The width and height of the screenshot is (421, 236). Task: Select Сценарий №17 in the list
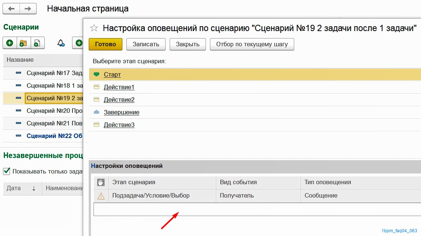(x=54, y=73)
